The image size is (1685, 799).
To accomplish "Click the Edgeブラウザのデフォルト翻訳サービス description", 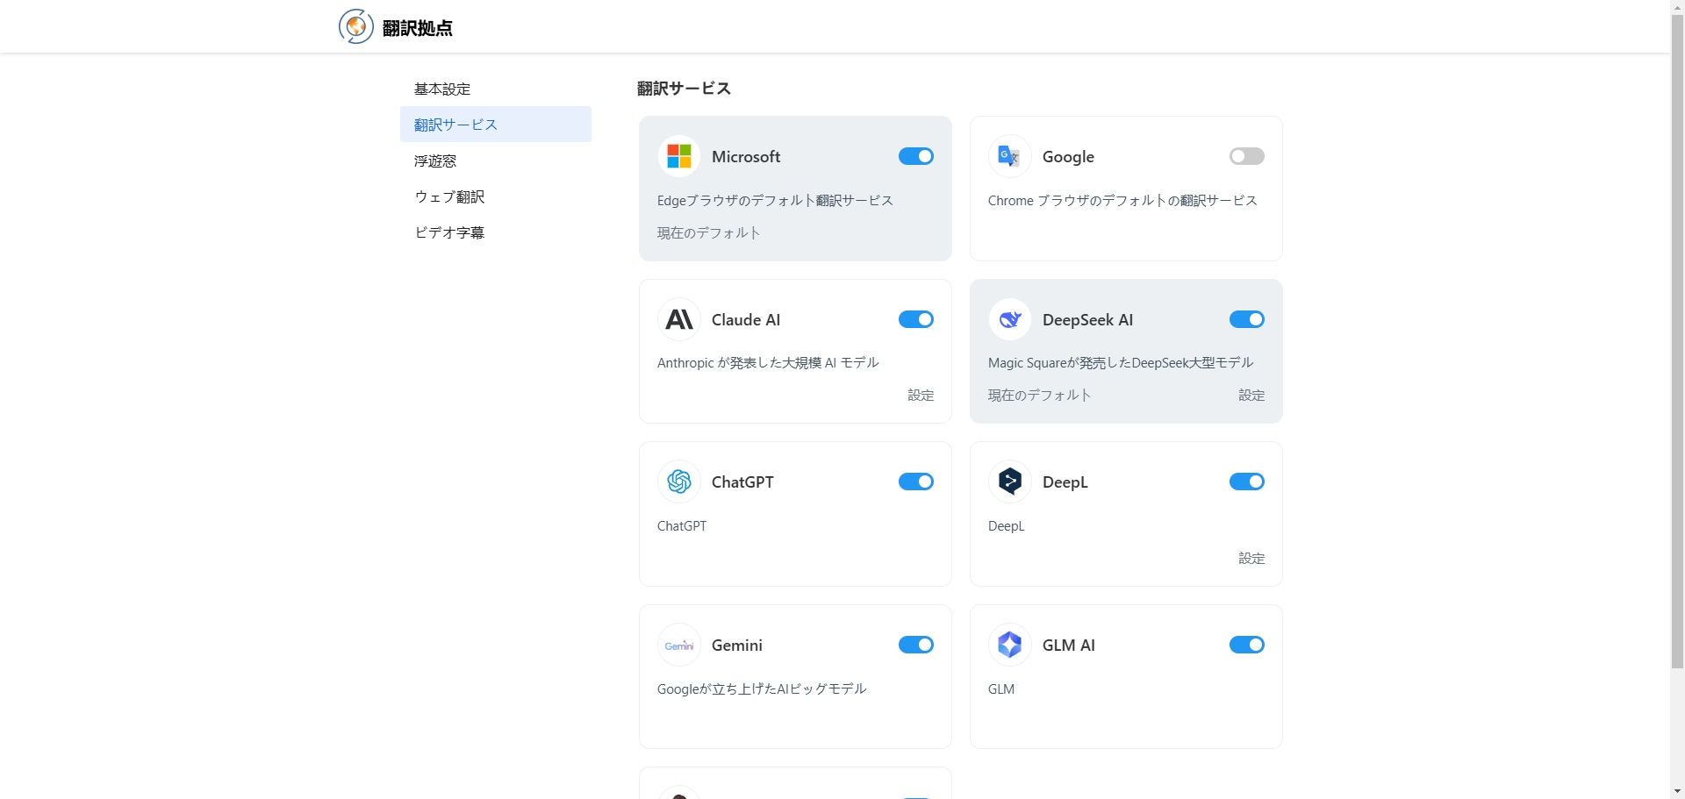I will [x=775, y=201].
